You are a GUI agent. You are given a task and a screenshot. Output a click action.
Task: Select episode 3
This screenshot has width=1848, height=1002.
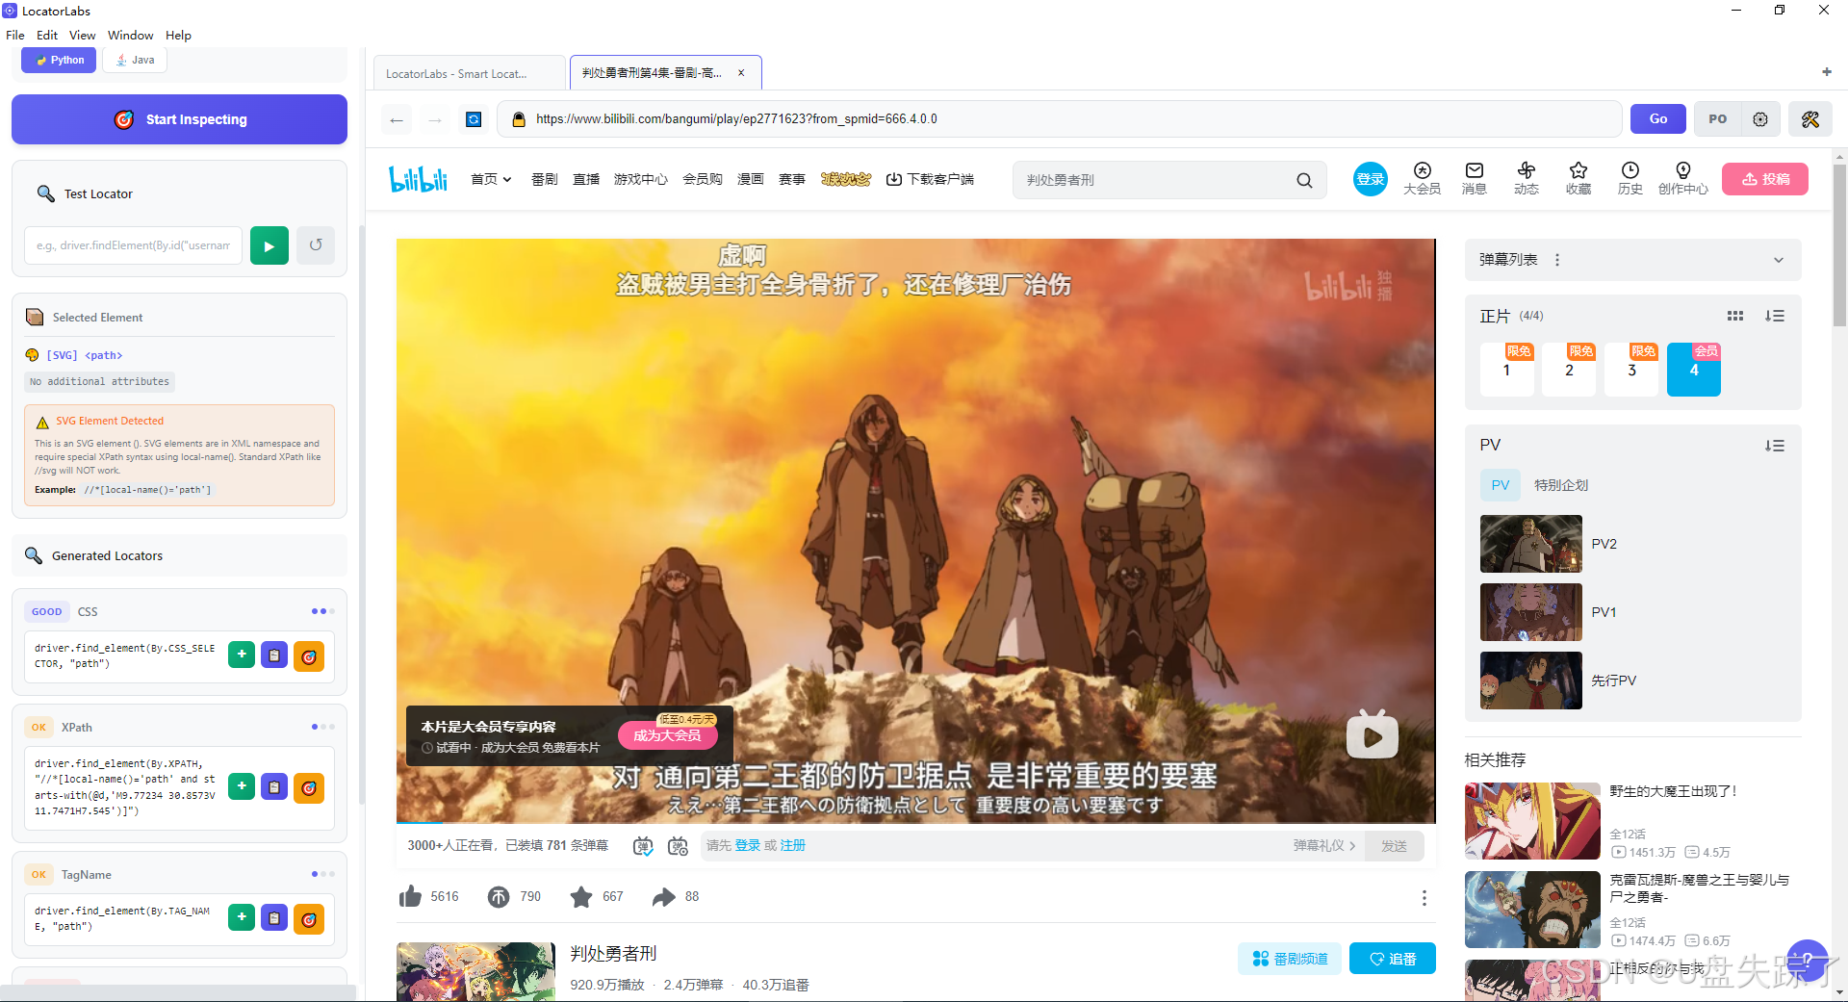point(1631,370)
